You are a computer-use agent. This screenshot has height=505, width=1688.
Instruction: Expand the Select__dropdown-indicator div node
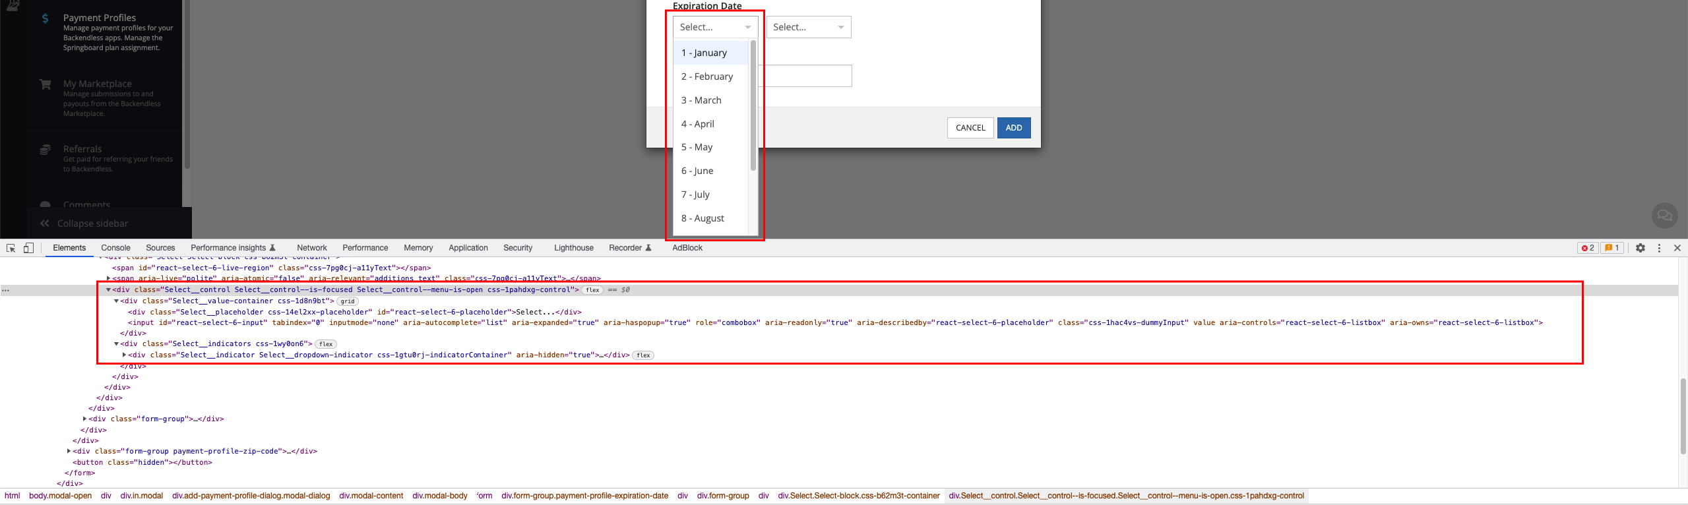point(125,355)
